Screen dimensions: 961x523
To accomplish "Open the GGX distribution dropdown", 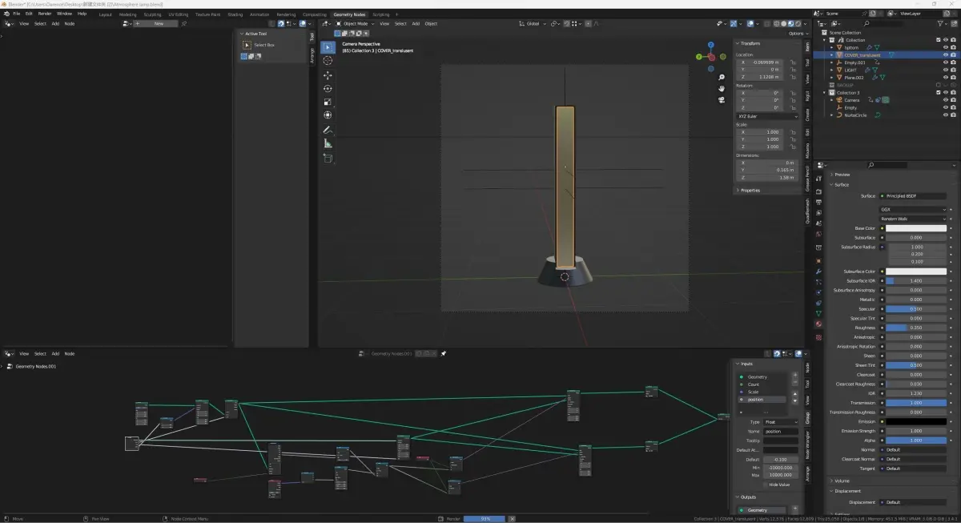I will pos(913,210).
